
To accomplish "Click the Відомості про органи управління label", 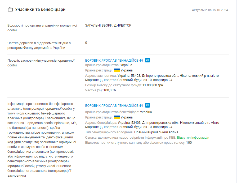I will pyautogui.click(x=42, y=28).
